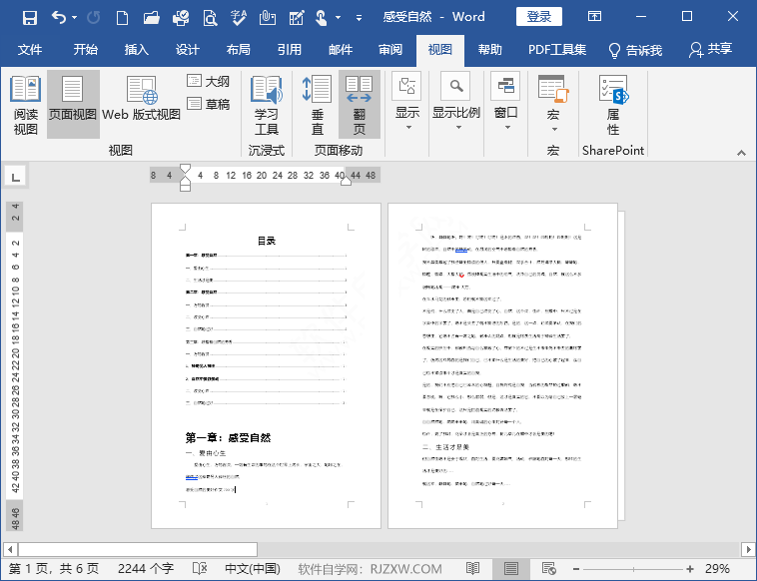The height and width of the screenshot is (581, 757).
Task: Open the Insert (插入) ribbon tab
Action: point(136,50)
